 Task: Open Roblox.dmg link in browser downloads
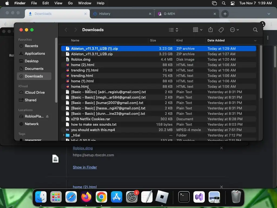coord(83,148)
